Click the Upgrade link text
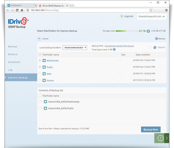 129,16
